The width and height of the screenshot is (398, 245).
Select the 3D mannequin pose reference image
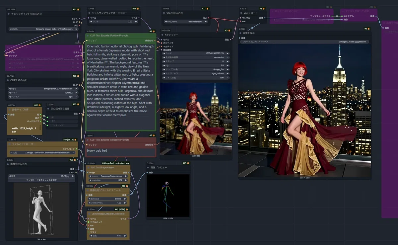click(x=41, y=210)
